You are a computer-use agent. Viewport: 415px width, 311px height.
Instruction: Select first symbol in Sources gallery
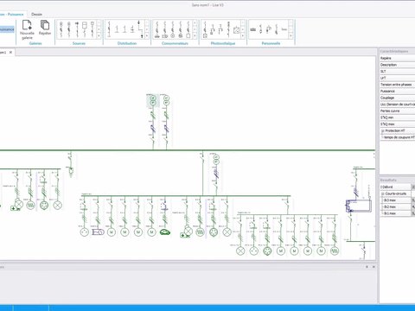point(61,29)
